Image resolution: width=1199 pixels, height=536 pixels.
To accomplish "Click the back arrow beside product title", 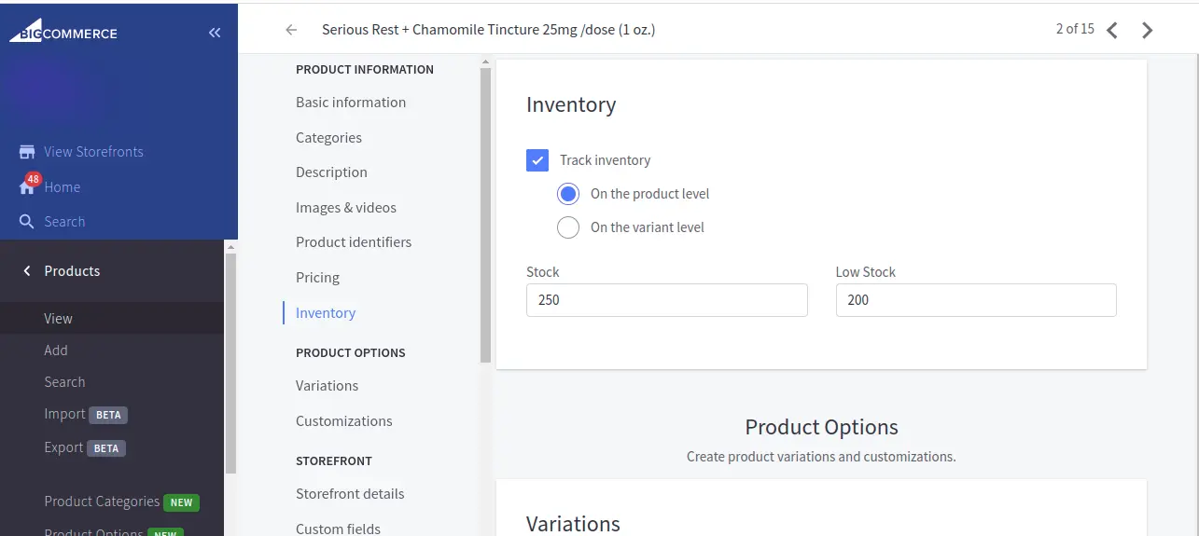I will pyautogui.click(x=291, y=30).
